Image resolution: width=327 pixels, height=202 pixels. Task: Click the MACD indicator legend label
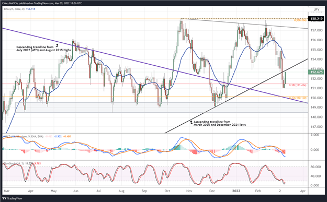pyautogui.click(x=24, y=136)
